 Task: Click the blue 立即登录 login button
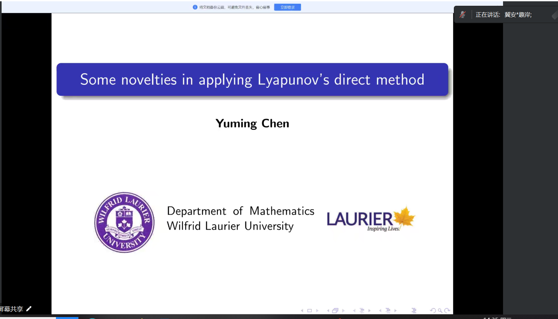click(x=287, y=7)
